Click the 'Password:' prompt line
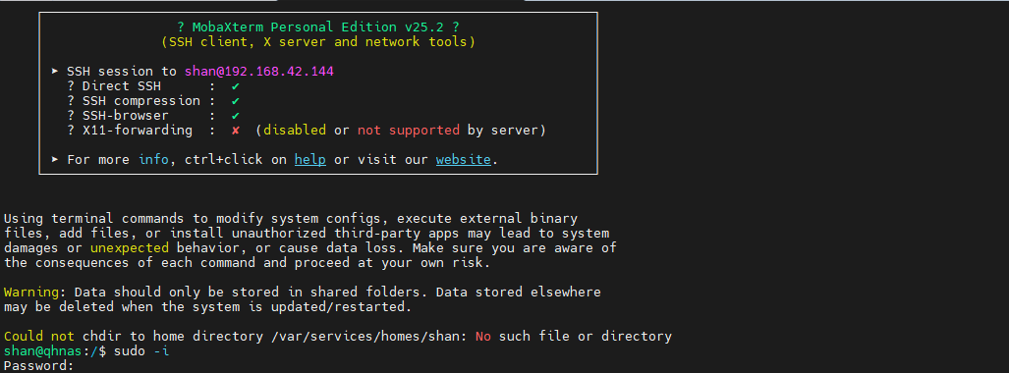The width and height of the screenshot is (1009, 373). 39,366
